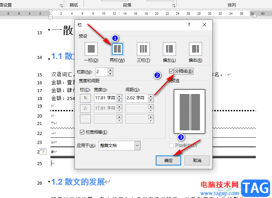Open the 段落 dialog launcher icon

tap(174, 6)
